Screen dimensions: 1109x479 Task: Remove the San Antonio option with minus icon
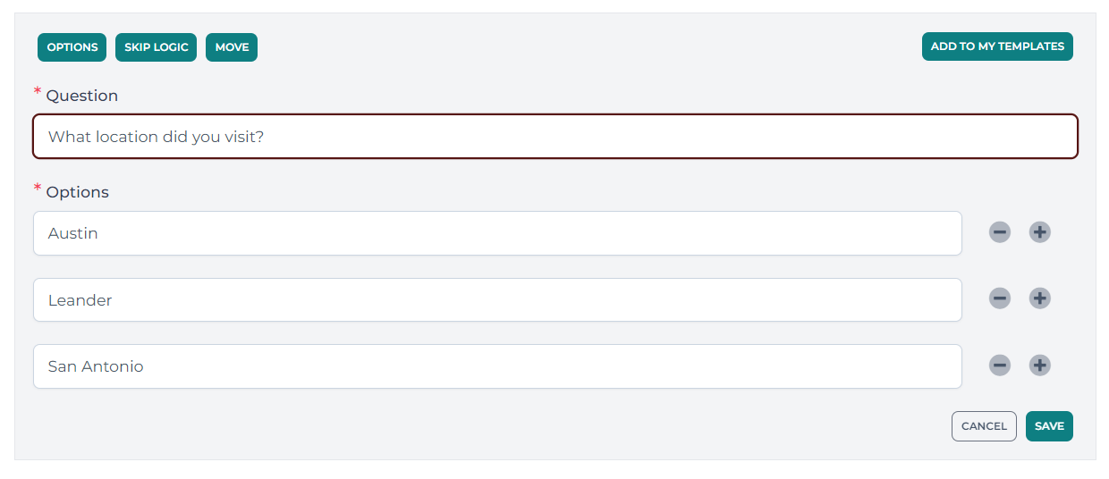(x=1000, y=365)
